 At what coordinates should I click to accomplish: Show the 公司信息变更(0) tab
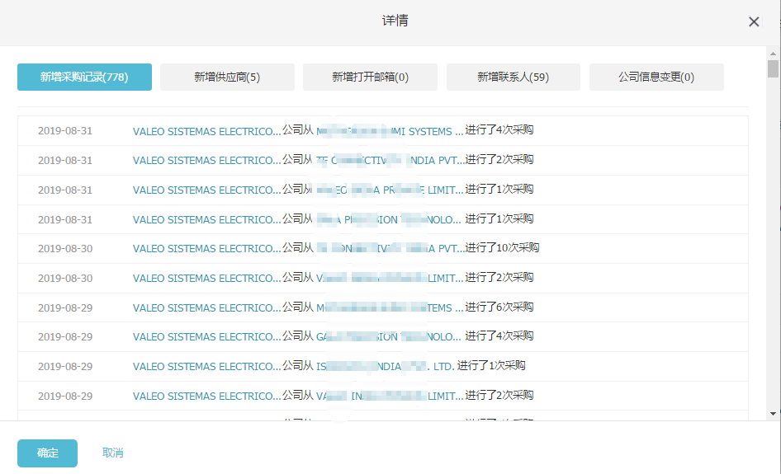click(656, 77)
